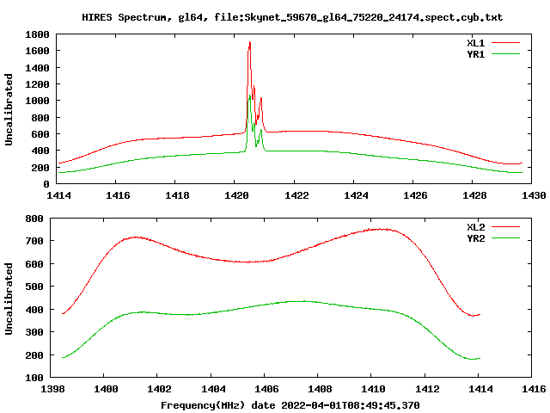550x413 pixels.
Task: Click the Frequency(MHz) date axis label
Action: (290, 405)
